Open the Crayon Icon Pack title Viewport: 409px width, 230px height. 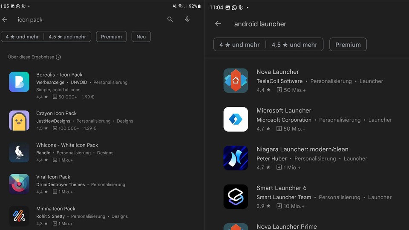[56, 113]
